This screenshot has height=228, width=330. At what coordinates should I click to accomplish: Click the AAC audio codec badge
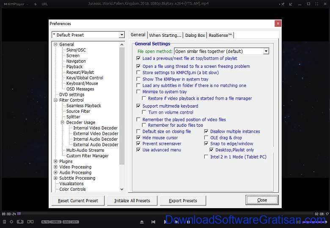(x=66, y=222)
